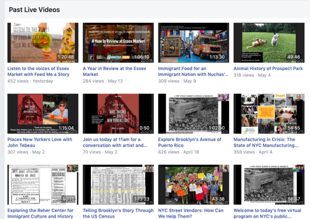
Task: Open the NYC Street Vendors protest video thumbnail
Action: pos(193,185)
